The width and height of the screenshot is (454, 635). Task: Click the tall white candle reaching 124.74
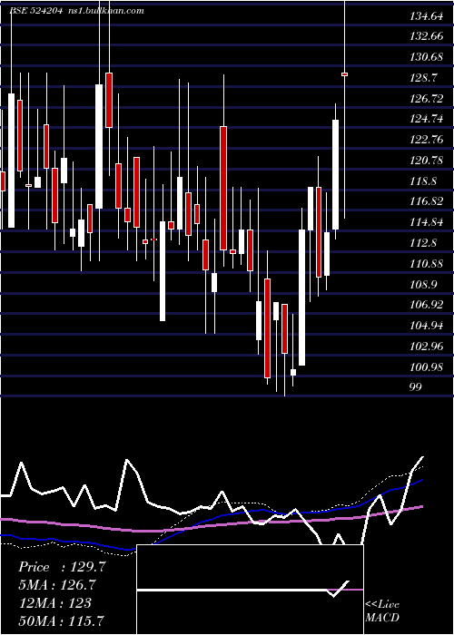point(335,174)
